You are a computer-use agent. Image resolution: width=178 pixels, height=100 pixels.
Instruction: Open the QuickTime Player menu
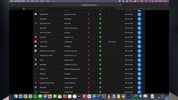coord(20,1)
